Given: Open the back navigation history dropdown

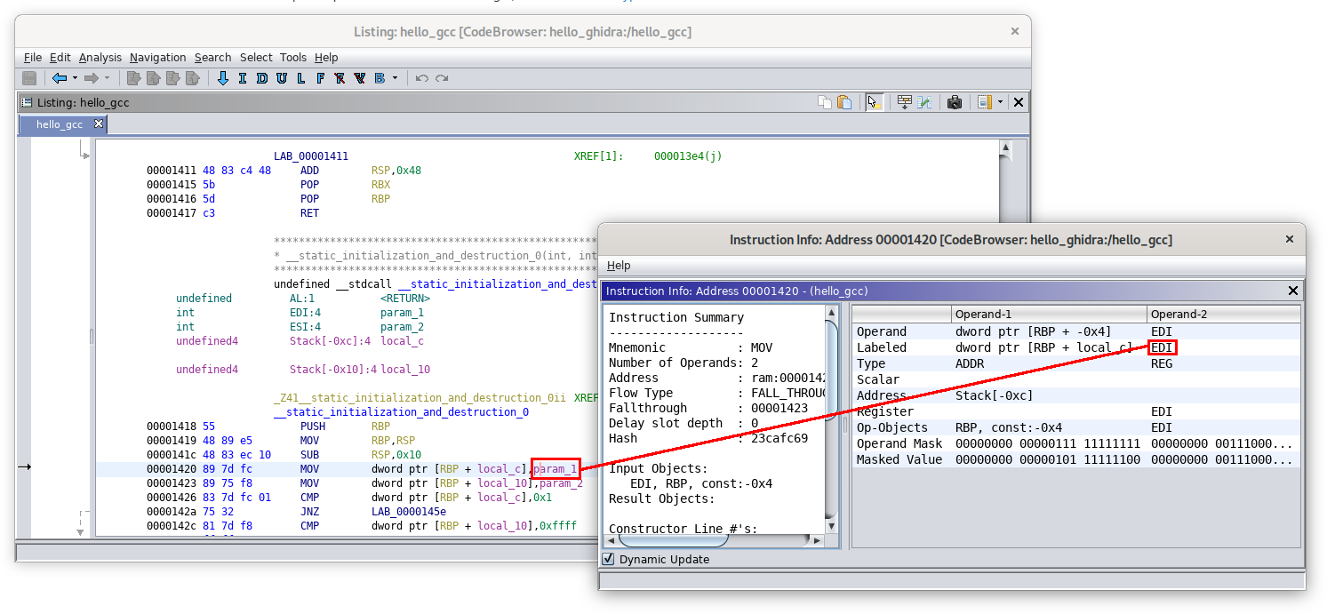Looking at the screenshot, I should (75, 78).
